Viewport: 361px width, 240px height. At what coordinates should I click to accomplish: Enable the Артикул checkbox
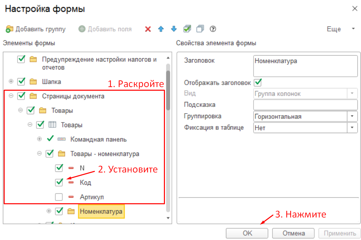click(59, 197)
